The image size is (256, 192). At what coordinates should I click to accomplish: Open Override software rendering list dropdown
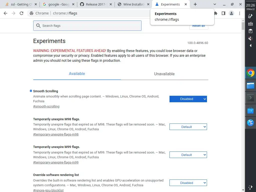[x=188, y=183]
